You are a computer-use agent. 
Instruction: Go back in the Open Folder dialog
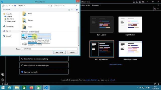click(x=3, y=6)
